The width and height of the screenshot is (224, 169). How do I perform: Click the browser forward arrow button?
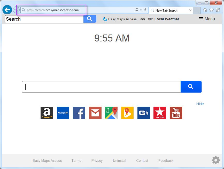(x=16, y=10)
